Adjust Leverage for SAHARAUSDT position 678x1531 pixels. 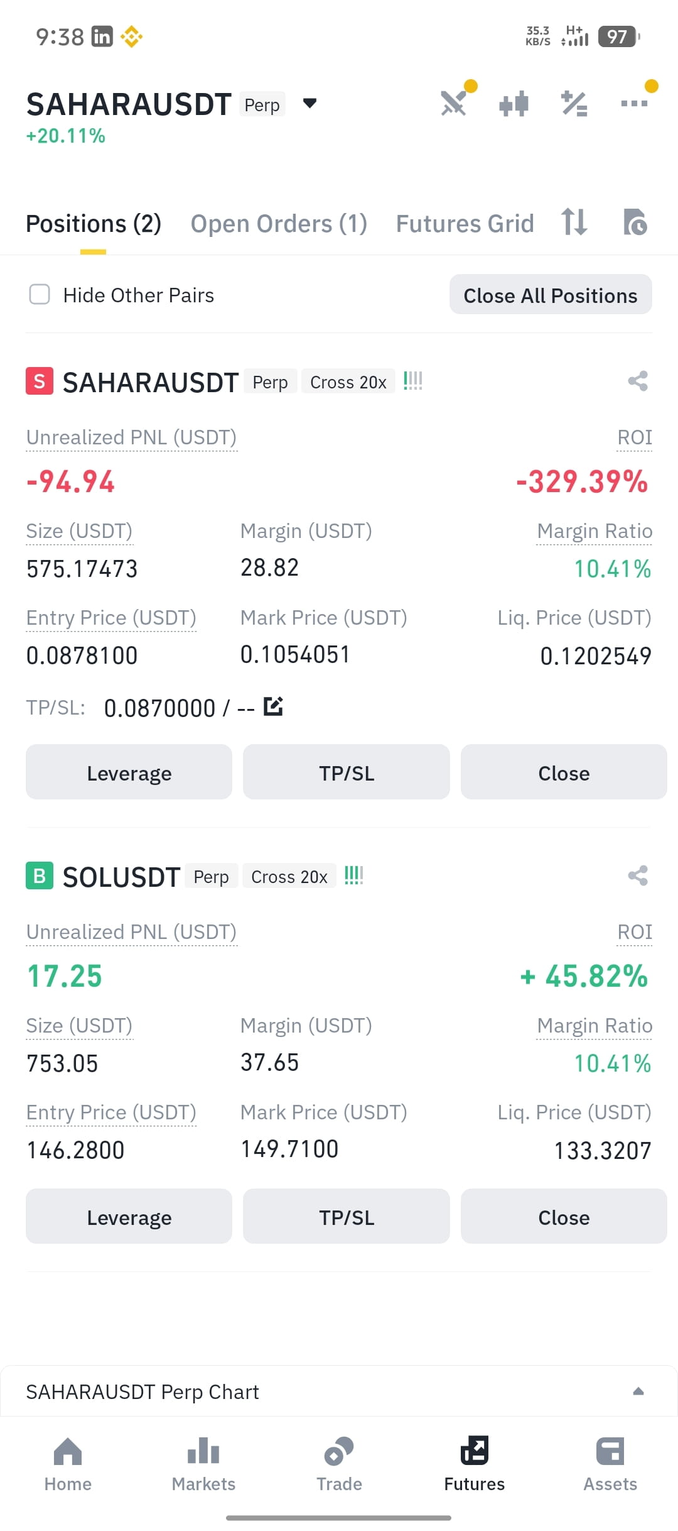coord(129,772)
